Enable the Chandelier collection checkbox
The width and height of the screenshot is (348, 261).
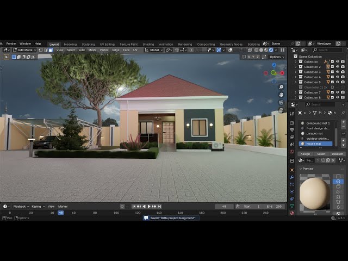332,87
